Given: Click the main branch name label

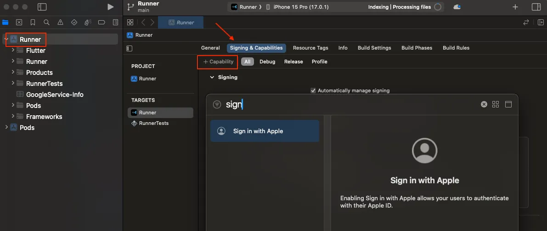Looking at the screenshot, I should click(143, 10).
